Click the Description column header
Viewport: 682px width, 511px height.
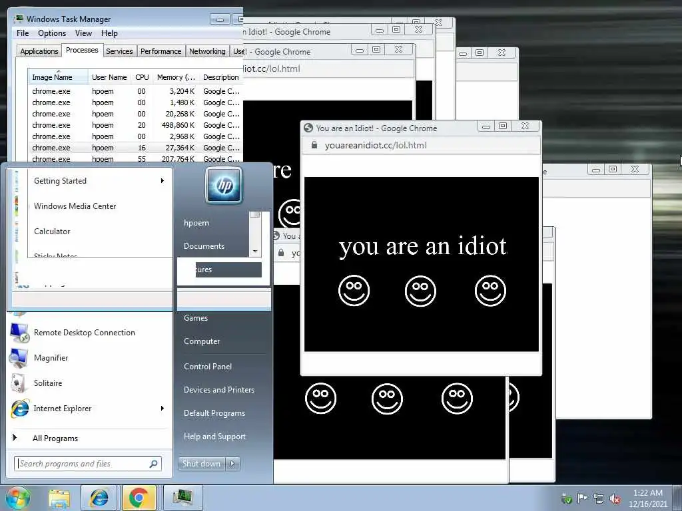(221, 77)
